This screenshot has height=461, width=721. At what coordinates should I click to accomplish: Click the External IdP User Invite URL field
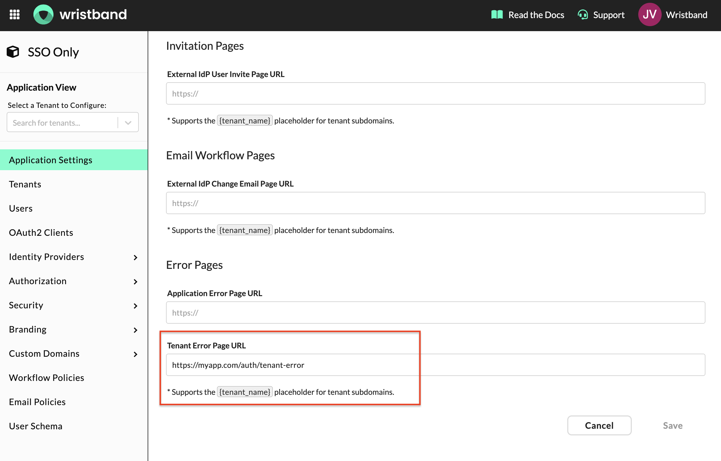tap(435, 93)
